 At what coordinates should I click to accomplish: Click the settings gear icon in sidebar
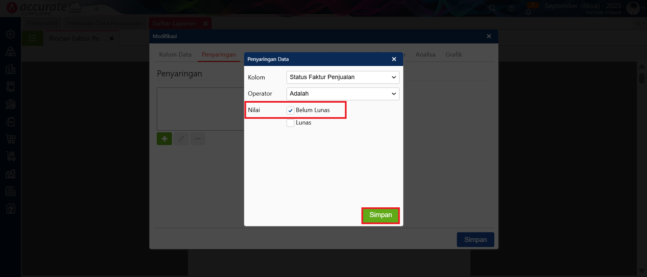[x=10, y=34]
